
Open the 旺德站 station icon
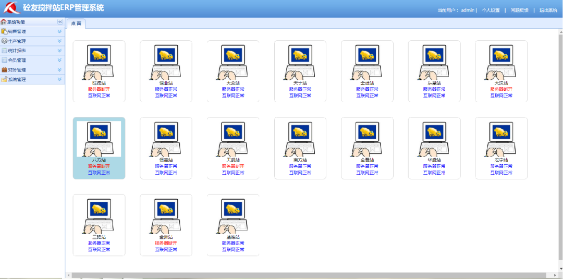pyautogui.click(x=99, y=62)
